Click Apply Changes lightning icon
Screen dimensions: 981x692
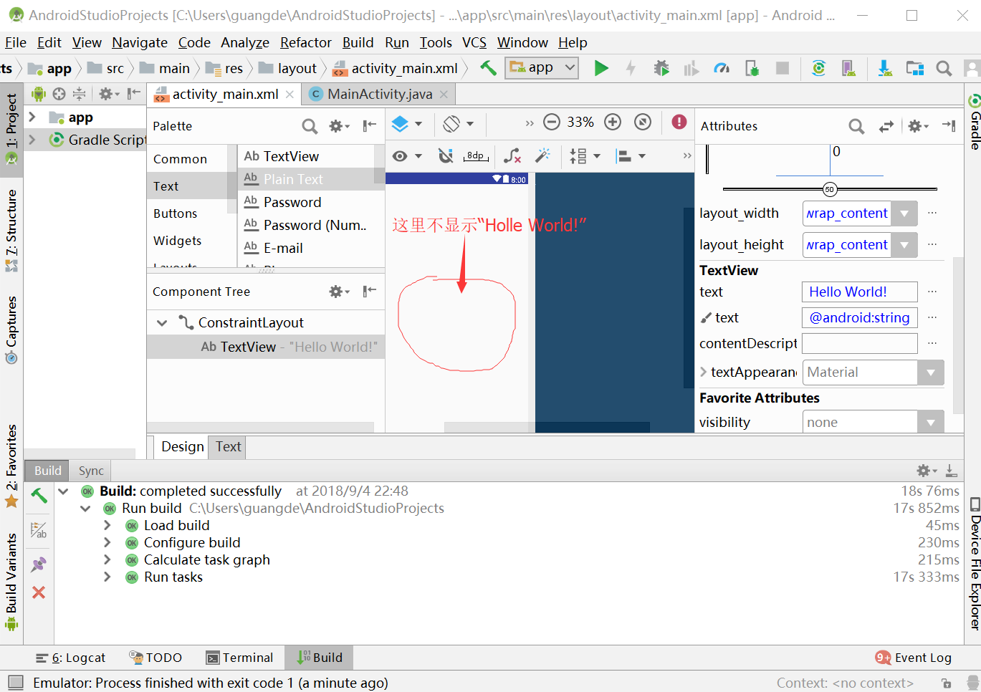tap(631, 68)
